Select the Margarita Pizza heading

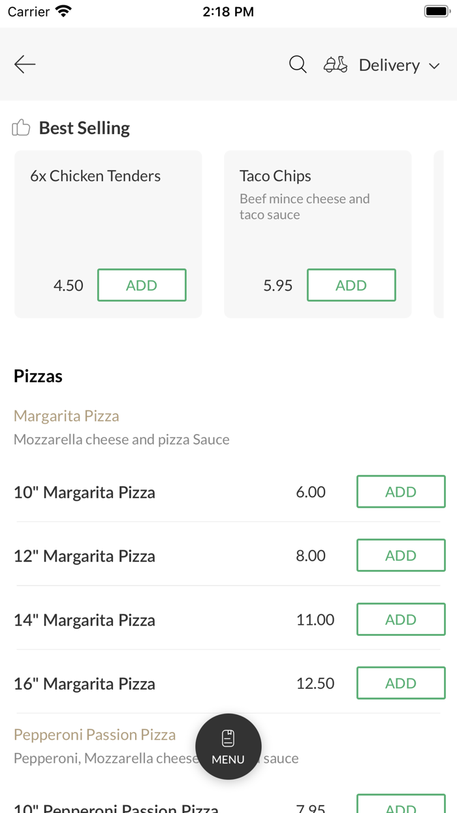(67, 416)
